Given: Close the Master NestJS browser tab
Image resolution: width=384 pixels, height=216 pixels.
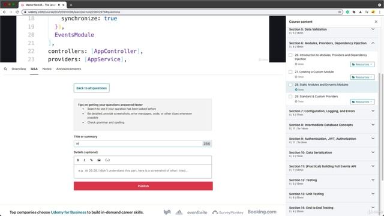Looking at the screenshot, I should pos(64,5).
